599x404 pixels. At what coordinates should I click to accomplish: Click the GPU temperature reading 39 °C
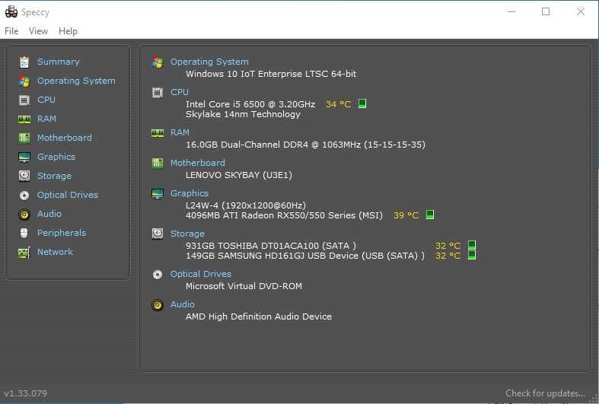tap(406, 215)
